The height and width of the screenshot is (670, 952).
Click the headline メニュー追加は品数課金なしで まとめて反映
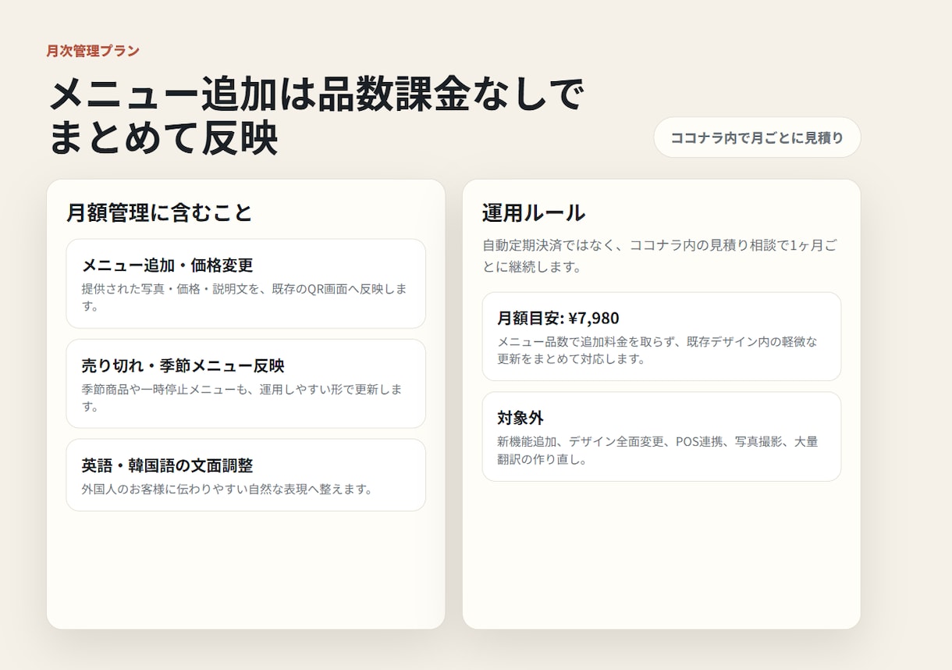click(x=316, y=116)
